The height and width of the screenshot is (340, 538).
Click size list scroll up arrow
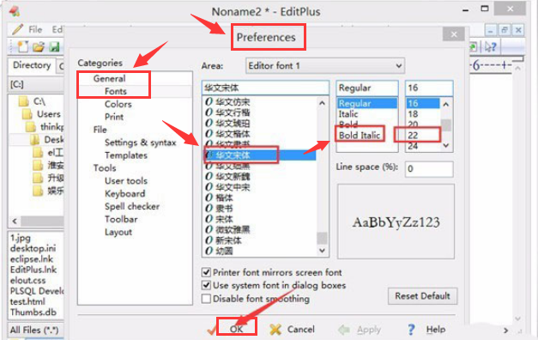(x=445, y=104)
